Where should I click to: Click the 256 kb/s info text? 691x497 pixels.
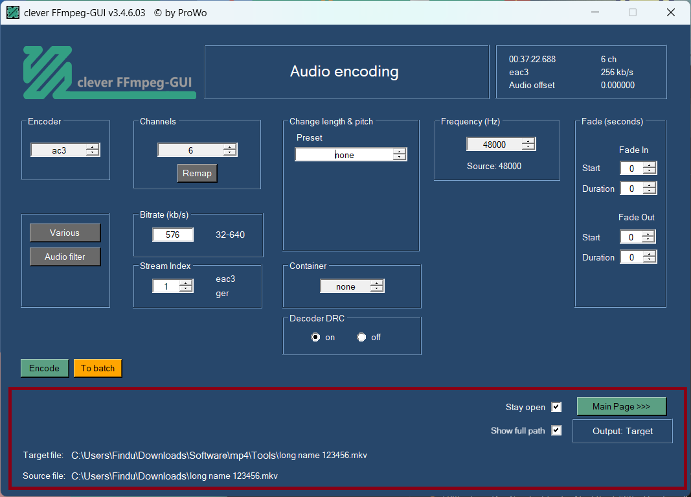(617, 73)
